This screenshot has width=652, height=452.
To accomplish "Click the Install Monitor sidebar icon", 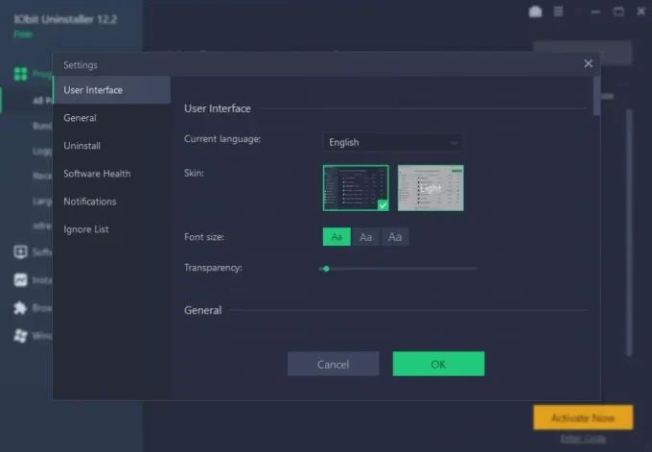I will coord(20,280).
